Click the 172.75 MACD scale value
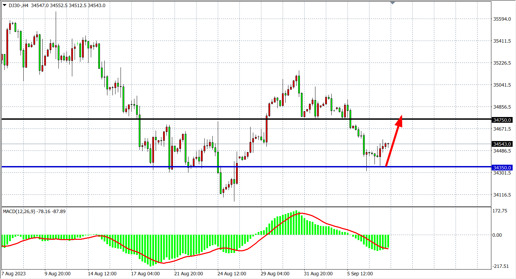The width and height of the screenshot is (516, 279). [500, 211]
